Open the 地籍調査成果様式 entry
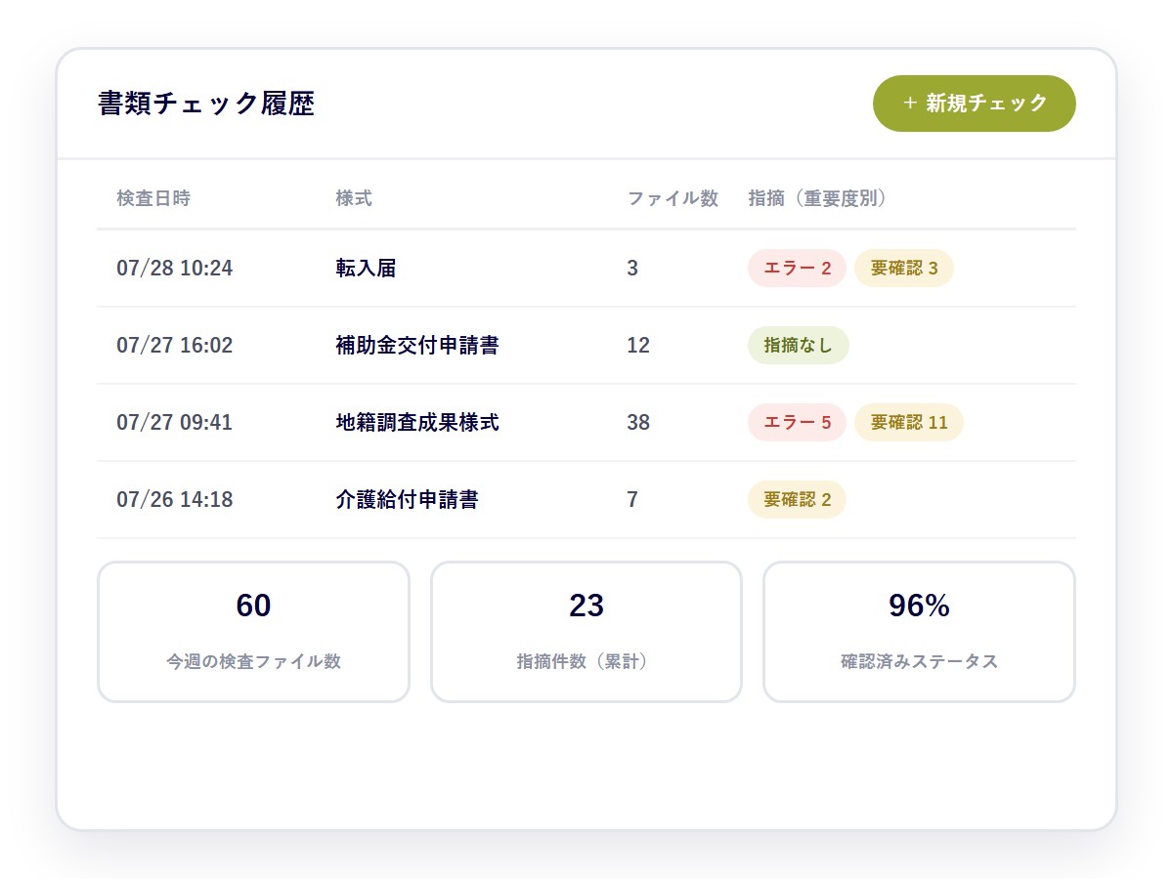Screen dimensions: 1173x879 tap(417, 422)
